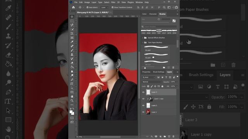
Task: Delete layer using Layers panel trash icon
Action: [173, 136]
